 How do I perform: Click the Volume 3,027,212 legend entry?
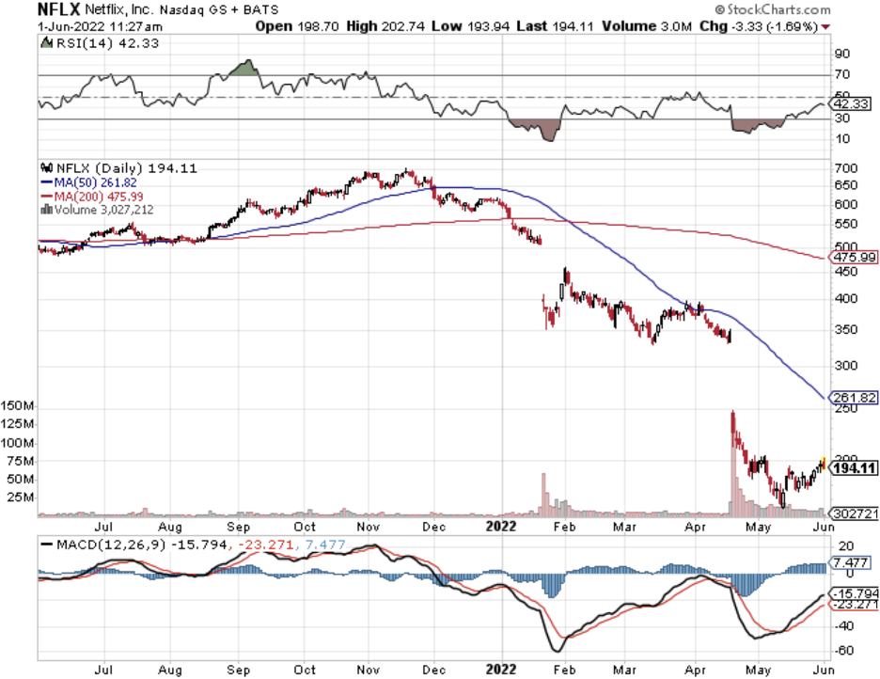coord(103,210)
